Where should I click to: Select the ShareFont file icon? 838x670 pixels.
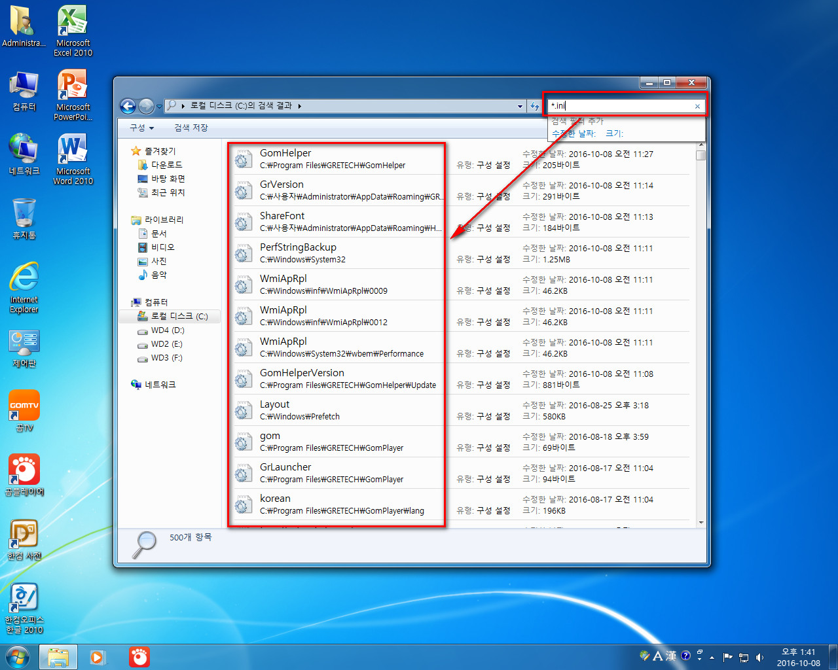[244, 222]
